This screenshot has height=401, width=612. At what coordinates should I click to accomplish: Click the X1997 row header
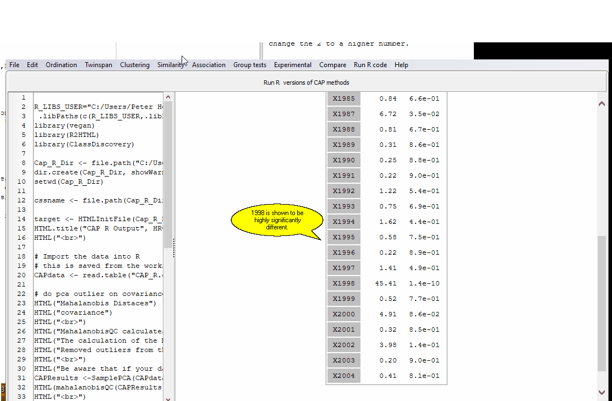tap(344, 268)
